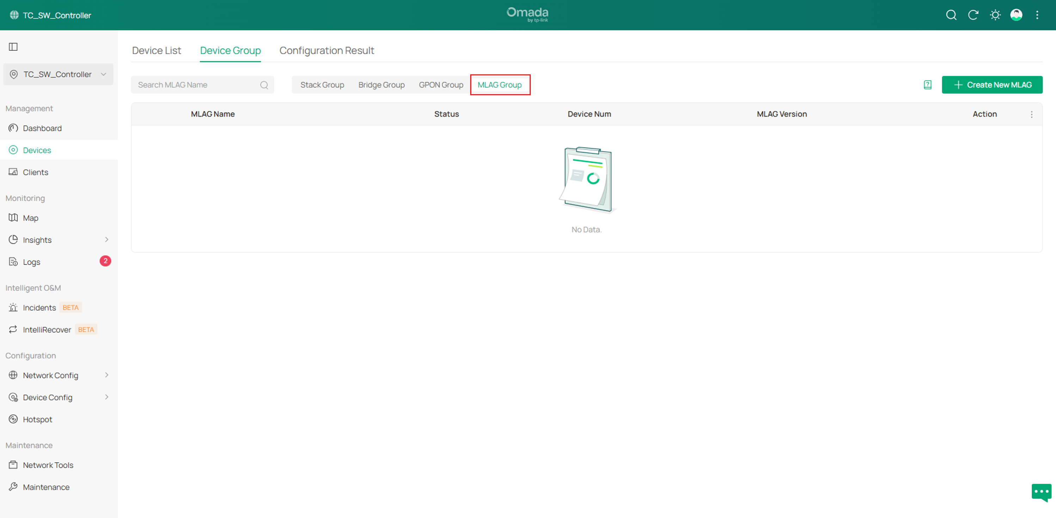Screen dimensions: 1056x518
Task: Switch to Stack Group
Action: 322,85
